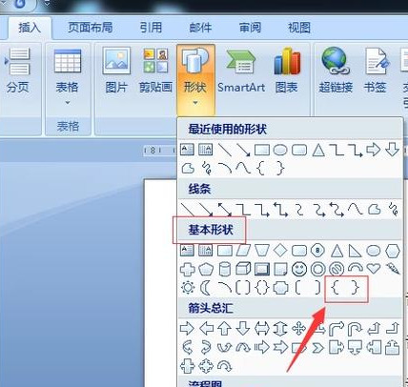The image size is (408, 387).
Task: Click the 剪贴画 clip art button
Action: coord(155,71)
